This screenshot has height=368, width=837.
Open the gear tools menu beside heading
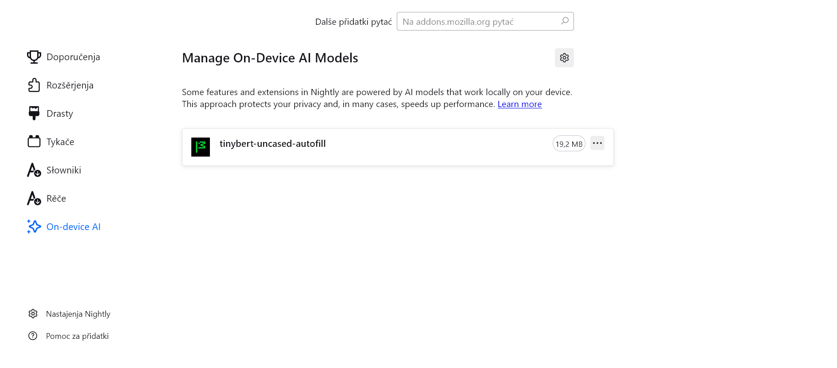pos(564,58)
